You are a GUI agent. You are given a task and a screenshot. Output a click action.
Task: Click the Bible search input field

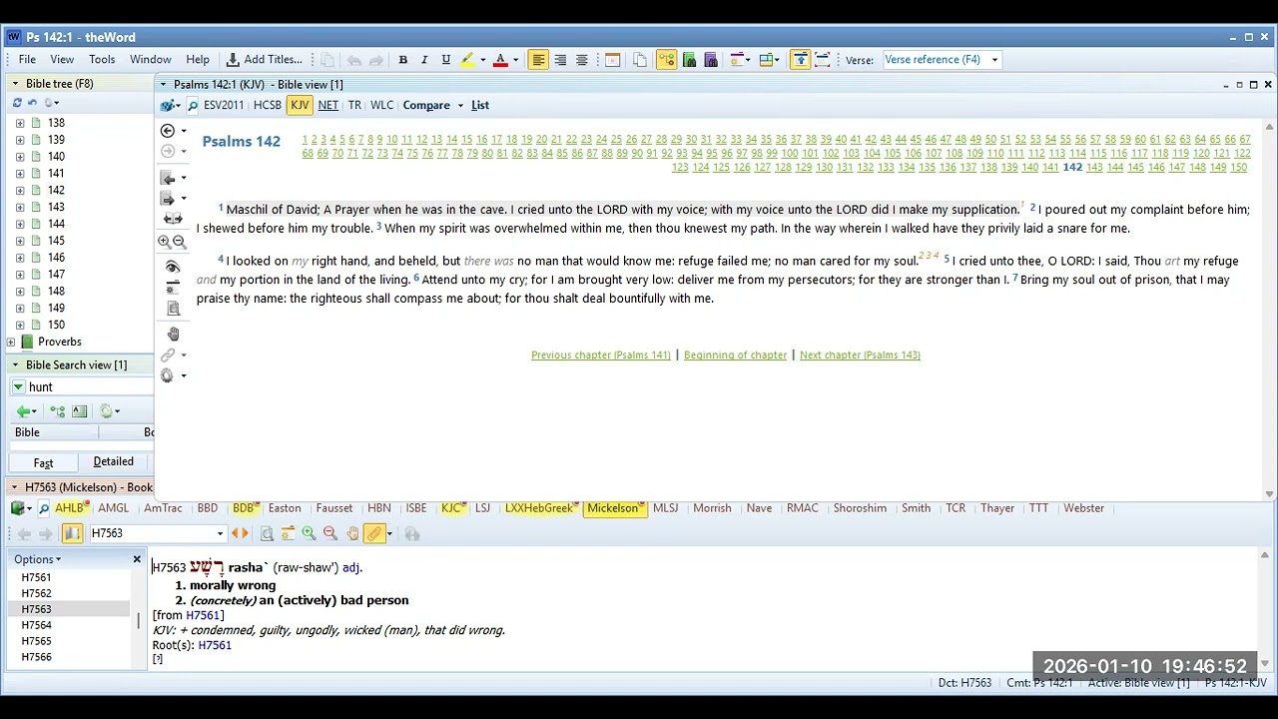point(88,387)
